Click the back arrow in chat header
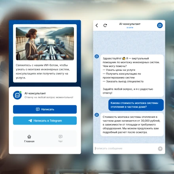This screenshot has height=174, width=174. (x=97, y=25)
